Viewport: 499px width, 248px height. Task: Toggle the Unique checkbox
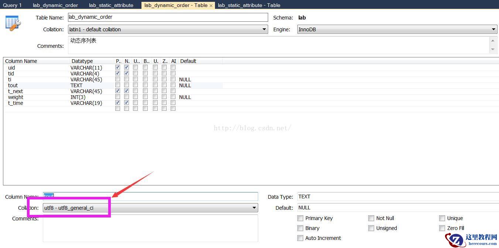click(442, 218)
